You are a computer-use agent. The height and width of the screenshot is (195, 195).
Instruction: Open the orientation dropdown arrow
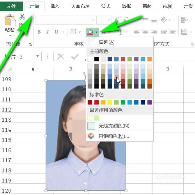[x=169, y=20]
